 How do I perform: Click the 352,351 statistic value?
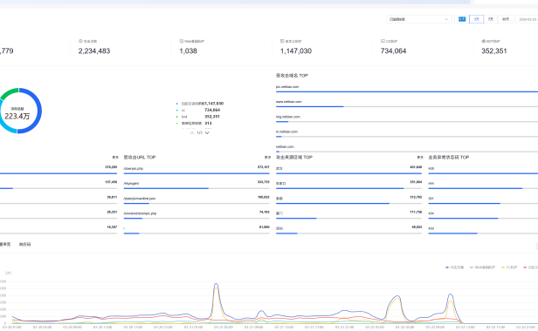[x=493, y=51]
